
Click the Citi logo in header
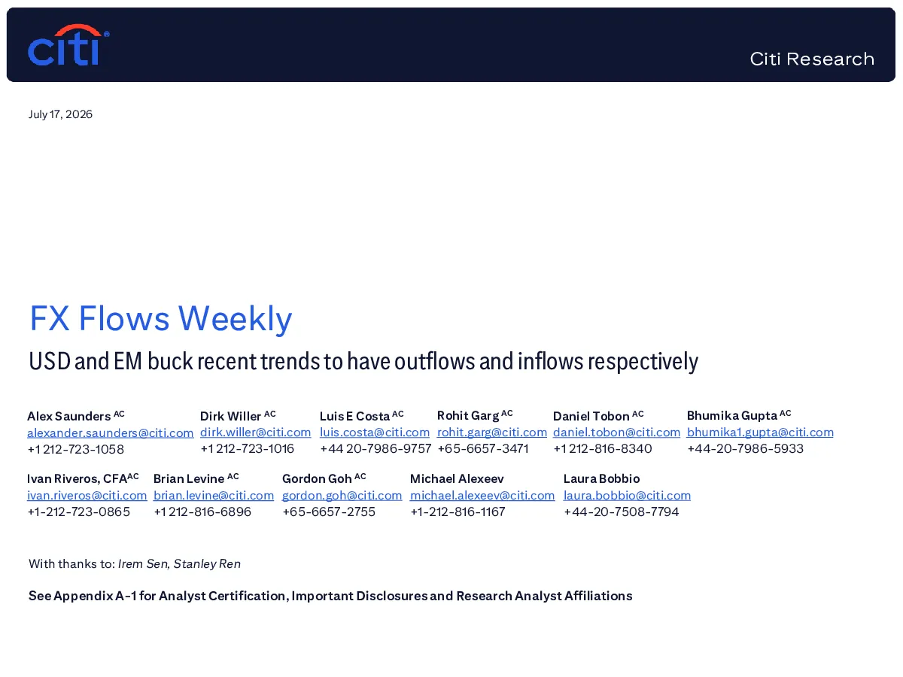click(68, 45)
